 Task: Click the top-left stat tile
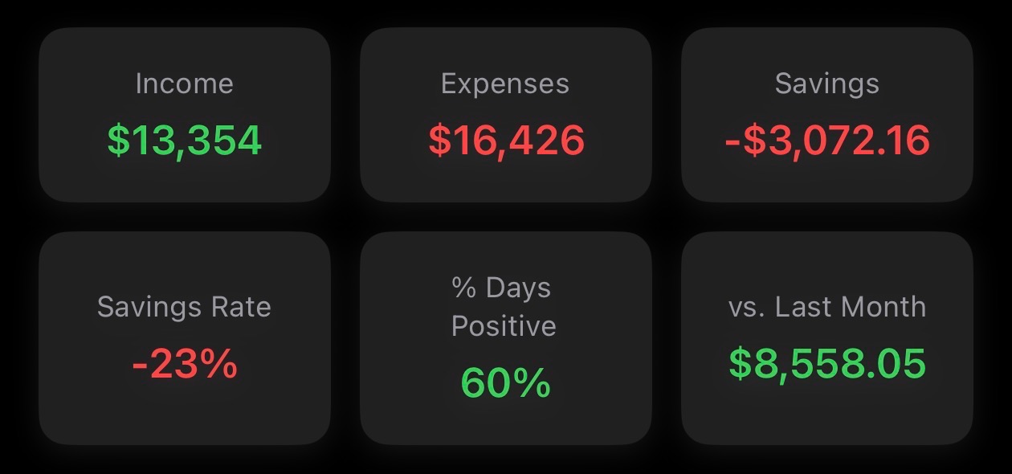(x=185, y=112)
